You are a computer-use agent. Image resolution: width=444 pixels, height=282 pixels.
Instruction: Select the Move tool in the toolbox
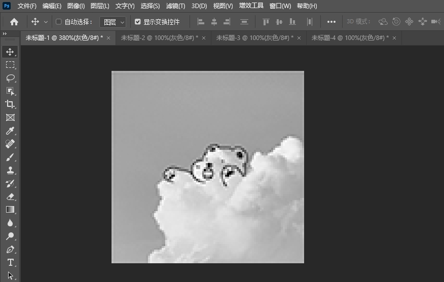coord(10,52)
